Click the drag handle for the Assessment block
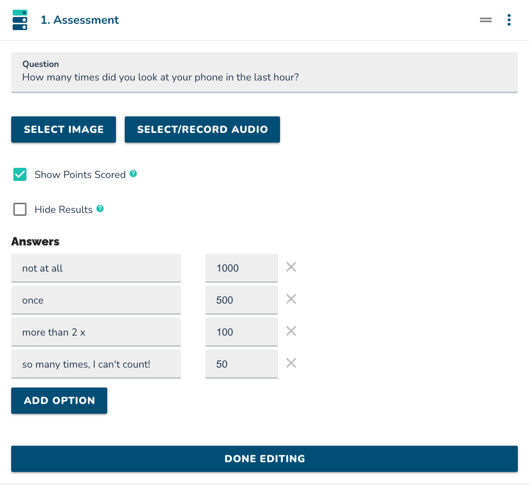Screen dimensions: 529x485 pyautogui.click(x=485, y=20)
